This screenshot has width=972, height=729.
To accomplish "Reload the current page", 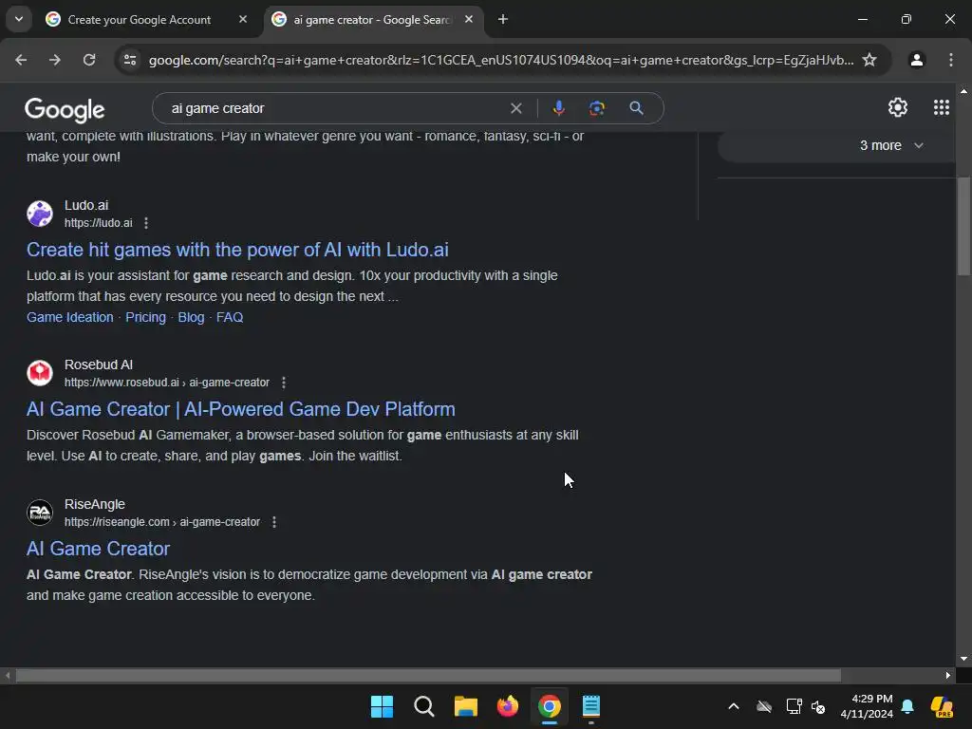I will tap(89, 60).
